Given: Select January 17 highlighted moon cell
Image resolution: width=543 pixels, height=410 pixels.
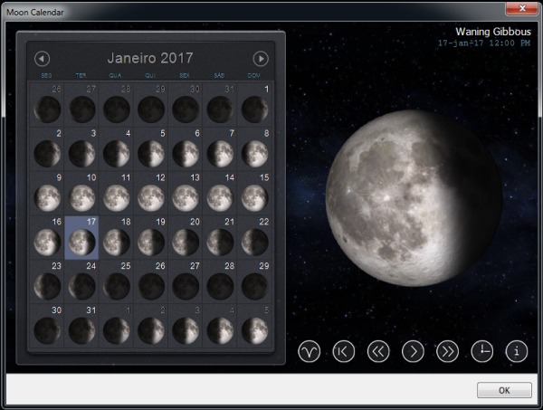Looking at the screenshot, I should pos(81,238).
